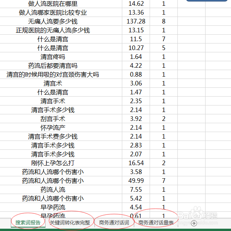Image resolution: width=231 pixels, height=231 pixels.
Task: Select count 2 in the 刮宫手术 row
Action: click(x=164, y=119)
